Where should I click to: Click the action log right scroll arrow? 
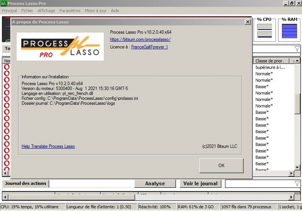[291, 197]
